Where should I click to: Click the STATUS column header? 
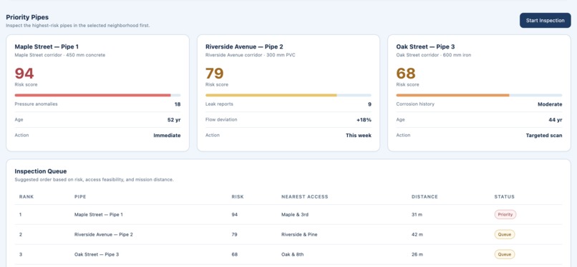coord(504,196)
